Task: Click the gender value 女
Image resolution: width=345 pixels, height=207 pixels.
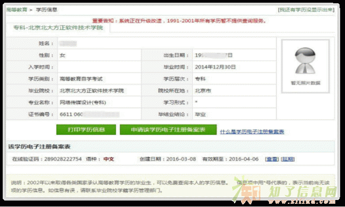Action: [63, 55]
